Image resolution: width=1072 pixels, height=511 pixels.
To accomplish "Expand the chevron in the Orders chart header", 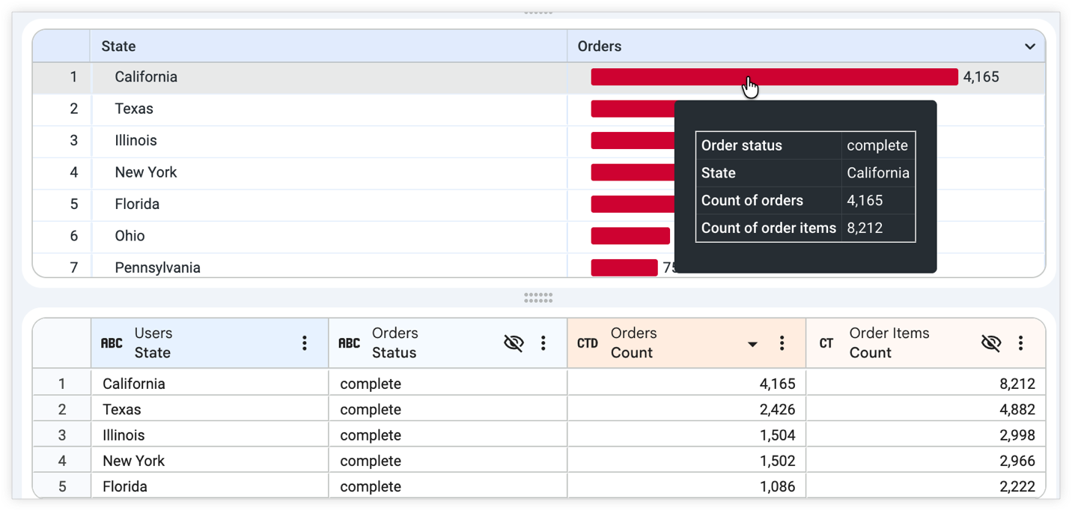I will tap(1030, 46).
